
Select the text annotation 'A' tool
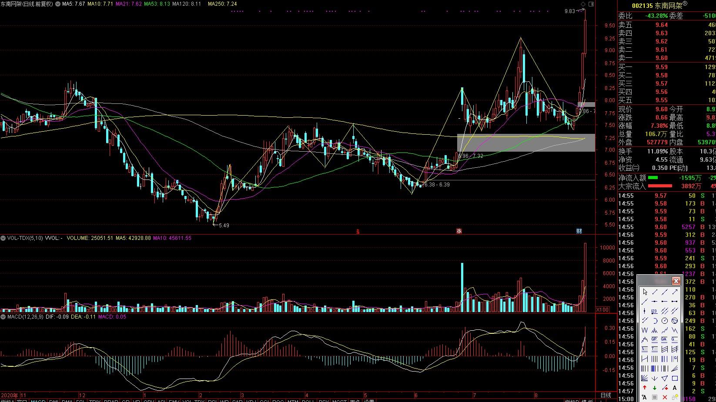675,388
